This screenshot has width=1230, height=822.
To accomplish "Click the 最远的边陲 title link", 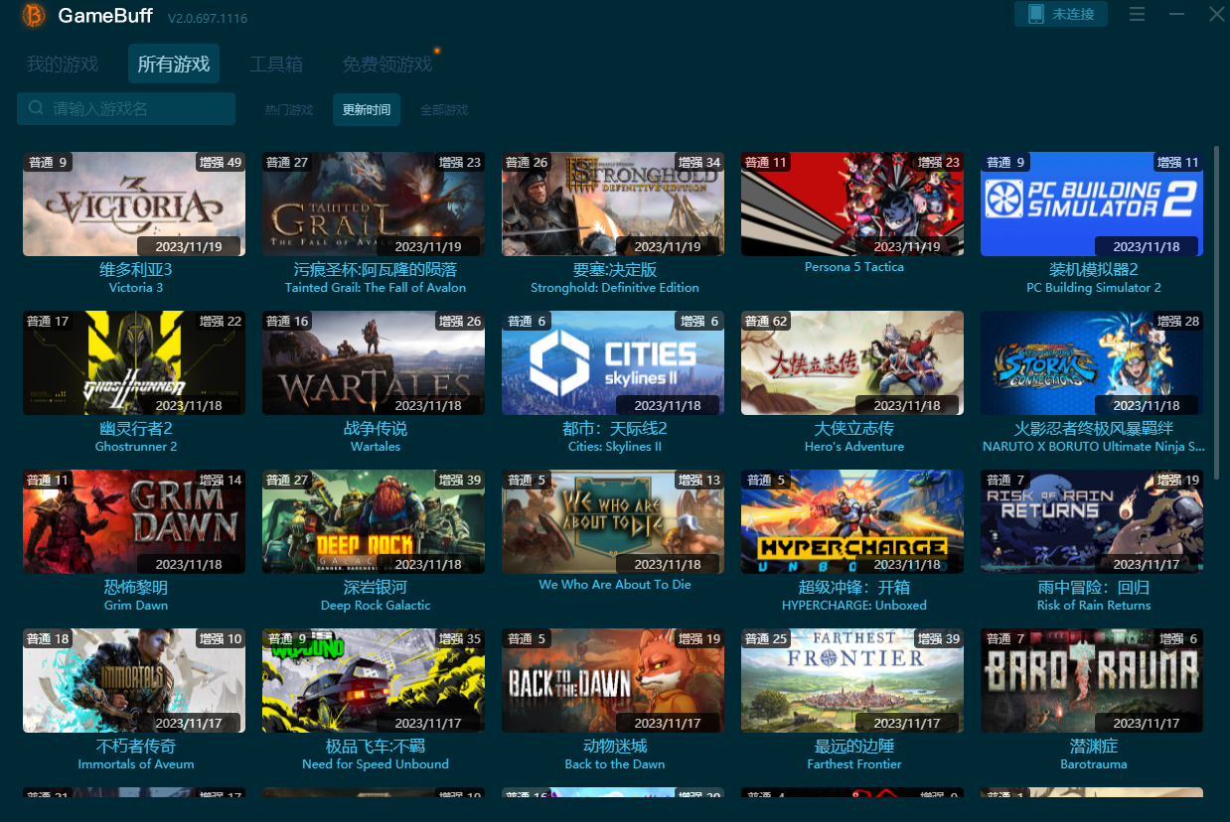I will coord(854,746).
